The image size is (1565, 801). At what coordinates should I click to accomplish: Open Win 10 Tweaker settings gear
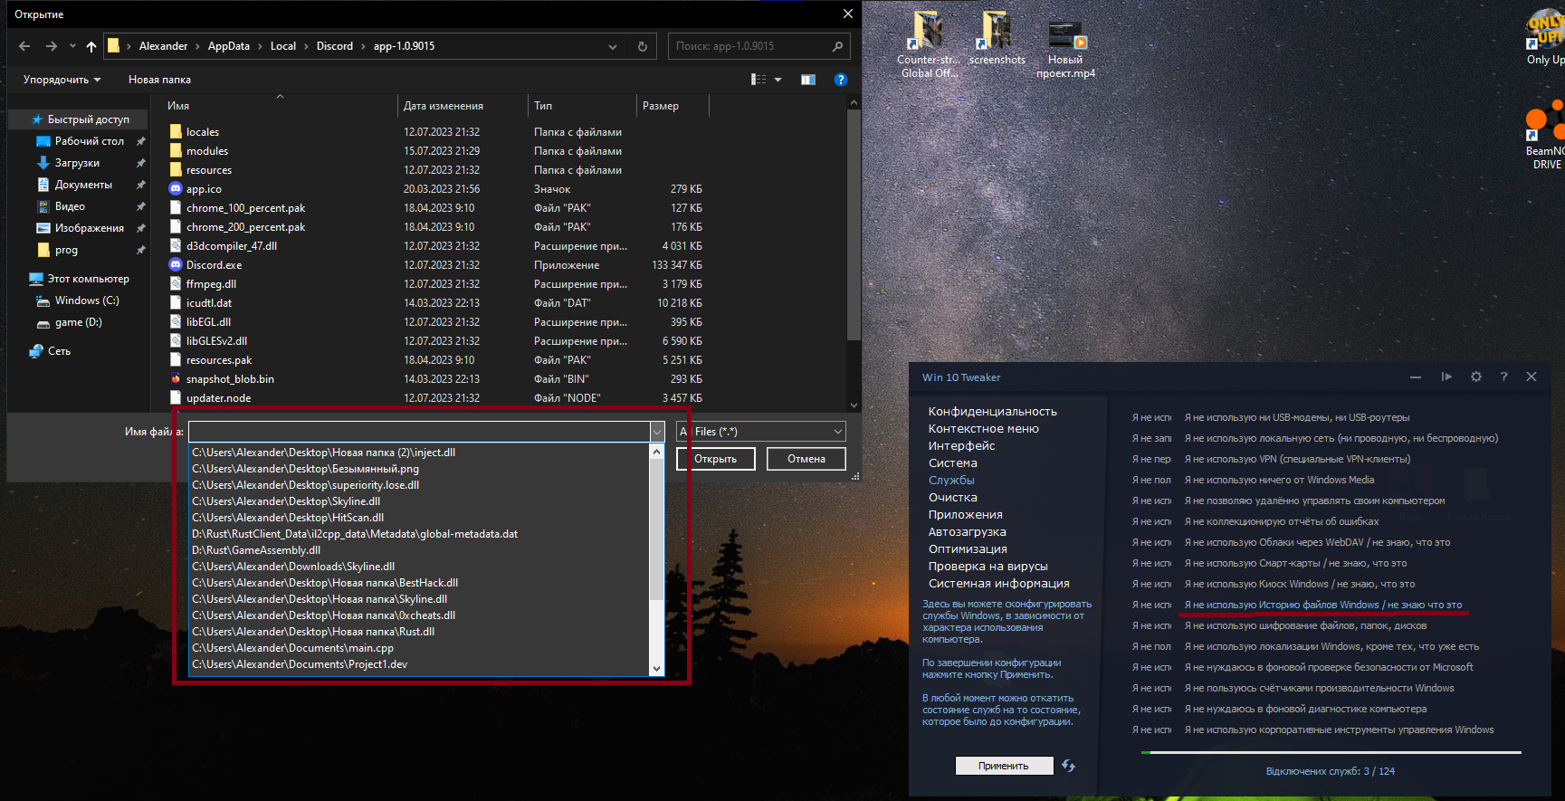coord(1476,377)
